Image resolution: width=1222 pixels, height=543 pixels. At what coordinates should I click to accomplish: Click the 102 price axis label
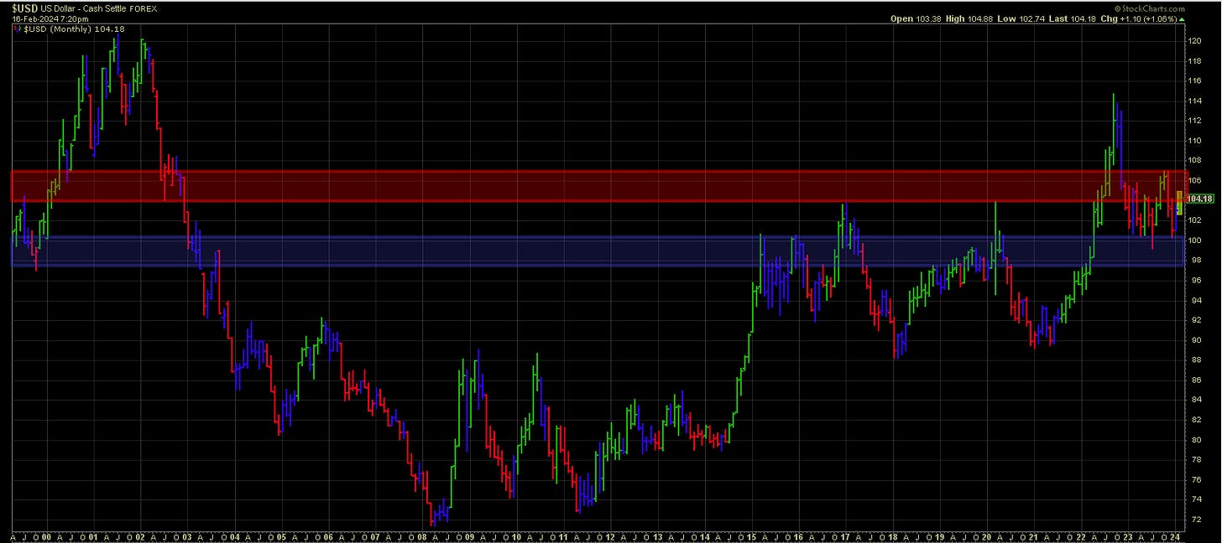point(1195,220)
